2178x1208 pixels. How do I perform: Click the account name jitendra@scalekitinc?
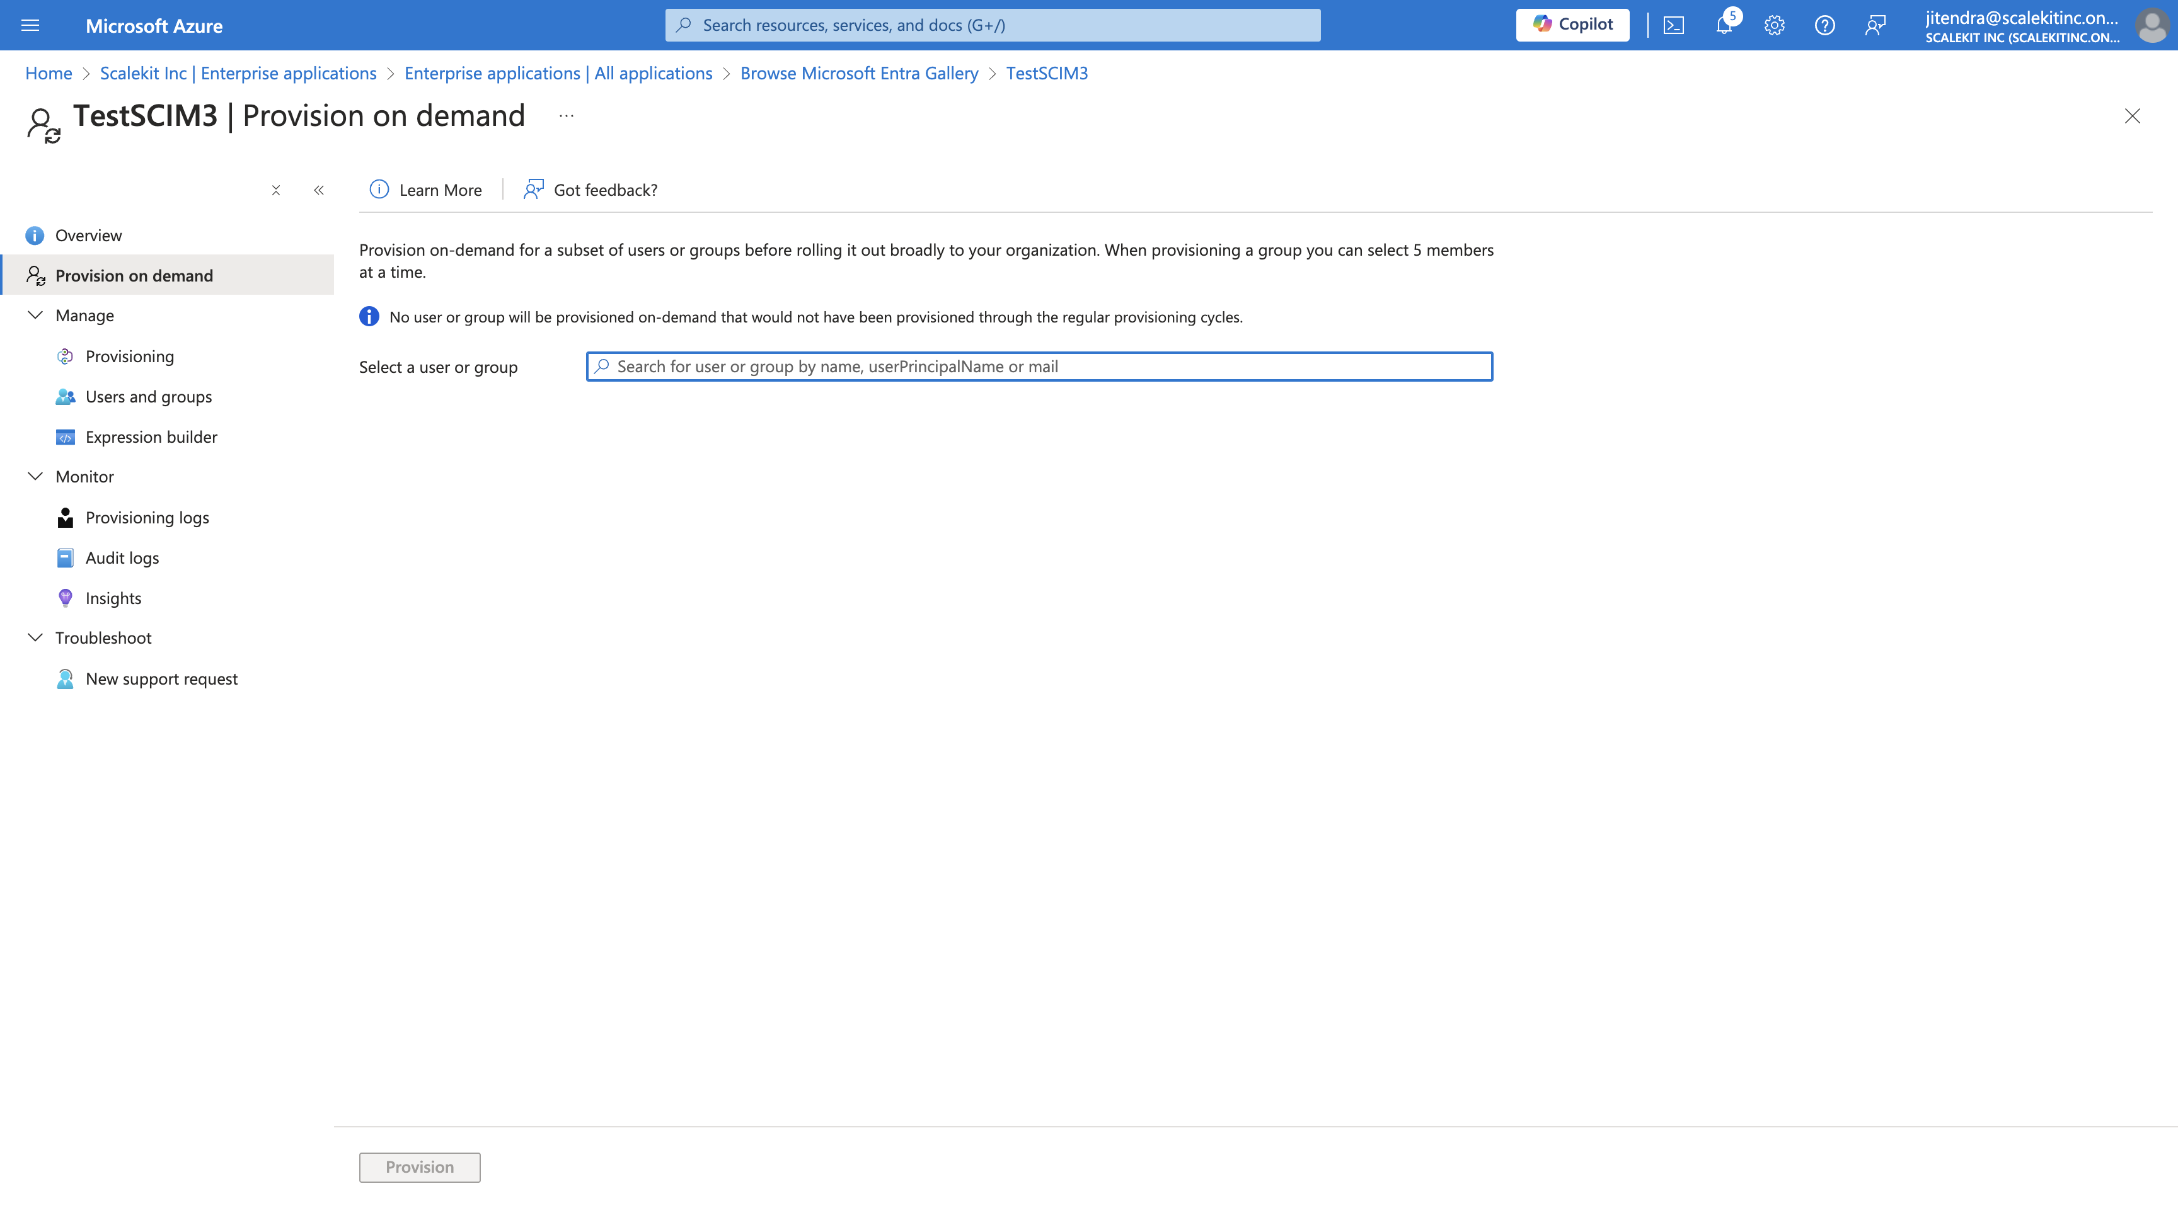pyautogui.click(x=2022, y=18)
